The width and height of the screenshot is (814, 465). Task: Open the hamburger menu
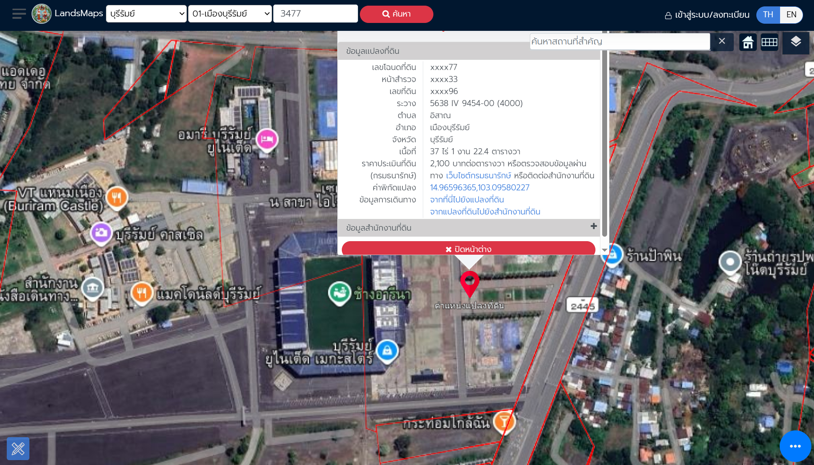coord(19,14)
